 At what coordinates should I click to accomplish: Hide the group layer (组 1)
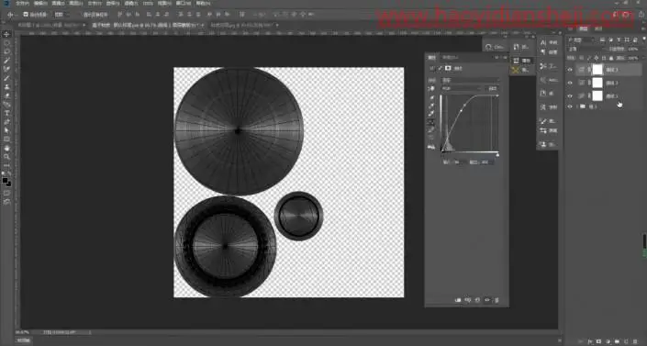point(570,106)
